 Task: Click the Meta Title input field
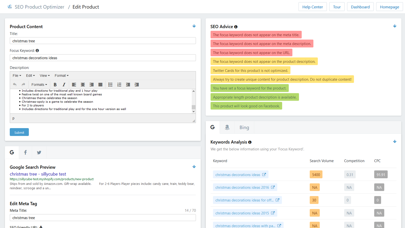103,218
